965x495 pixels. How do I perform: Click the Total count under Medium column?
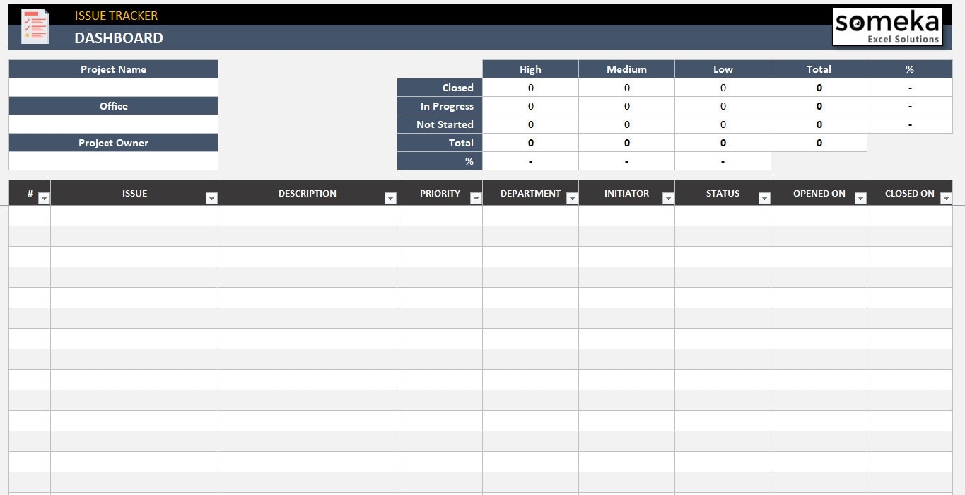point(626,143)
